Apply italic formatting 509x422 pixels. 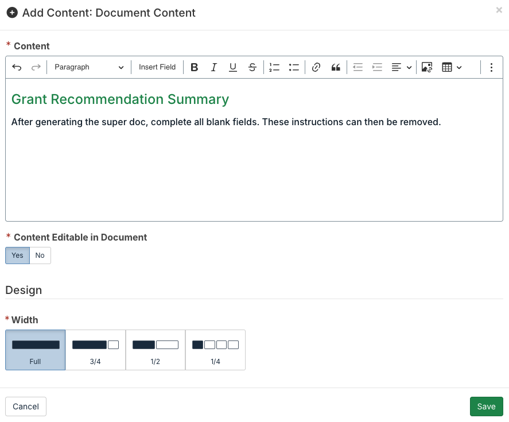213,67
